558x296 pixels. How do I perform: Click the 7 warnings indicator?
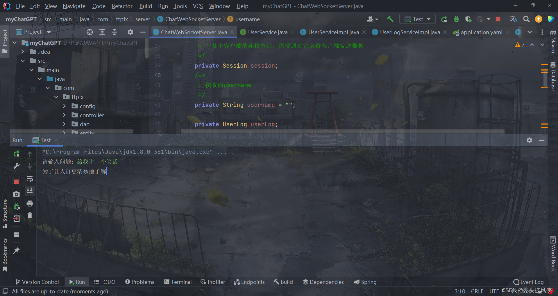520,45
